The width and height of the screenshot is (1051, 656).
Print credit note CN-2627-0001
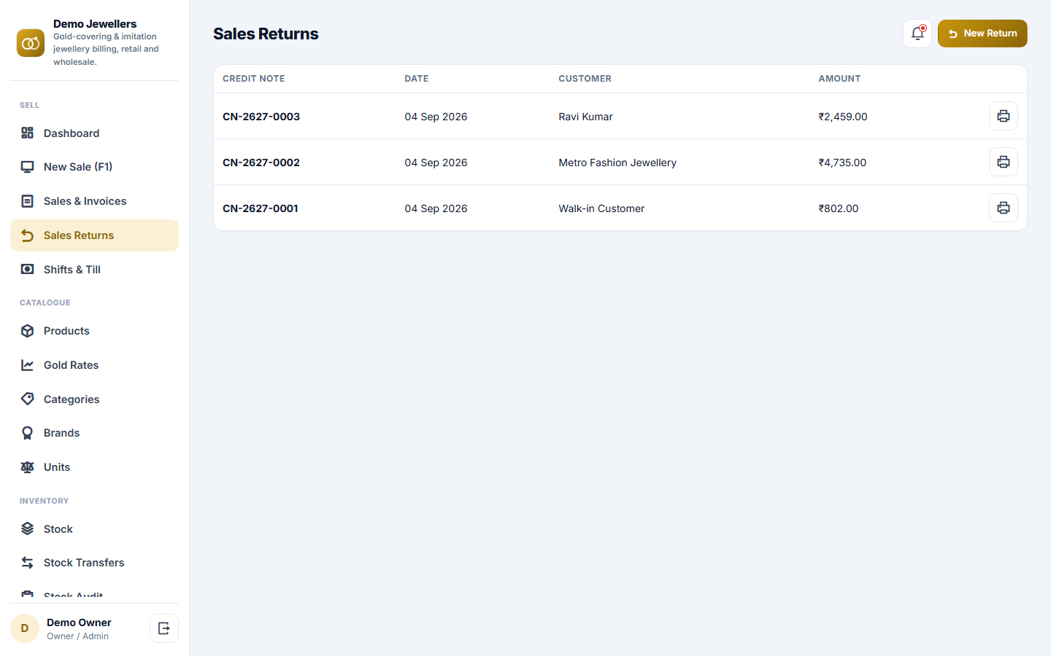pos(1004,208)
